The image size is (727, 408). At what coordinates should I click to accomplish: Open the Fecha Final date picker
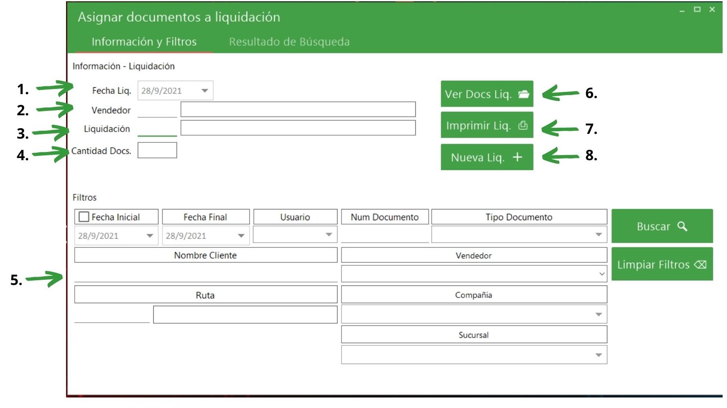click(x=241, y=236)
